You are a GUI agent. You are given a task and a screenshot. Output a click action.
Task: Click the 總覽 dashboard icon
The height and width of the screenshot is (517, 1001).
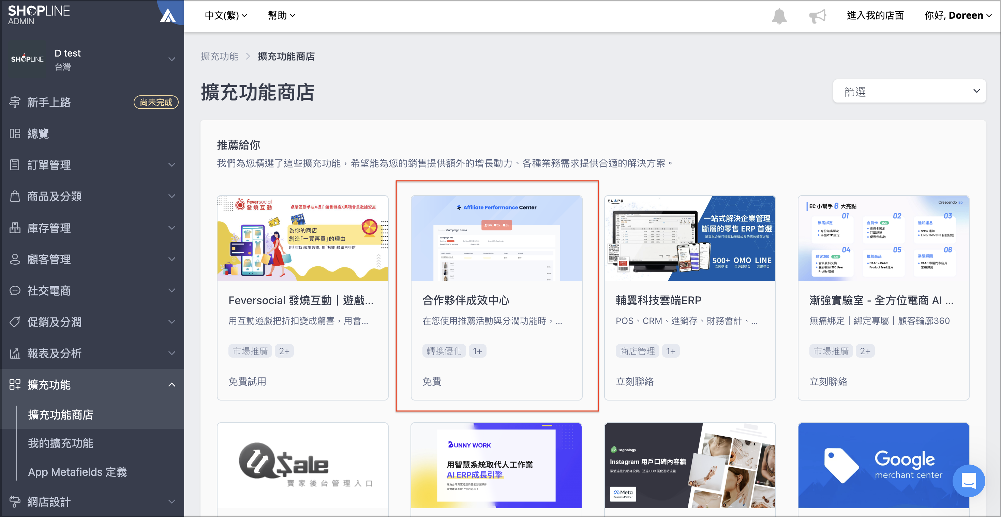pos(15,134)
